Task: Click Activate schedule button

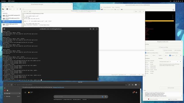Action: pos(168,50)
